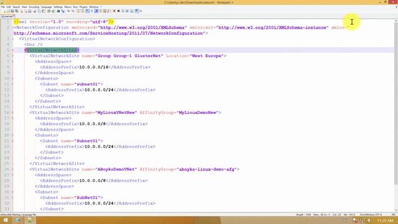
Task: Toggle the Start Recording macro button
Action: pyautogui.click(x=114, y=11)
